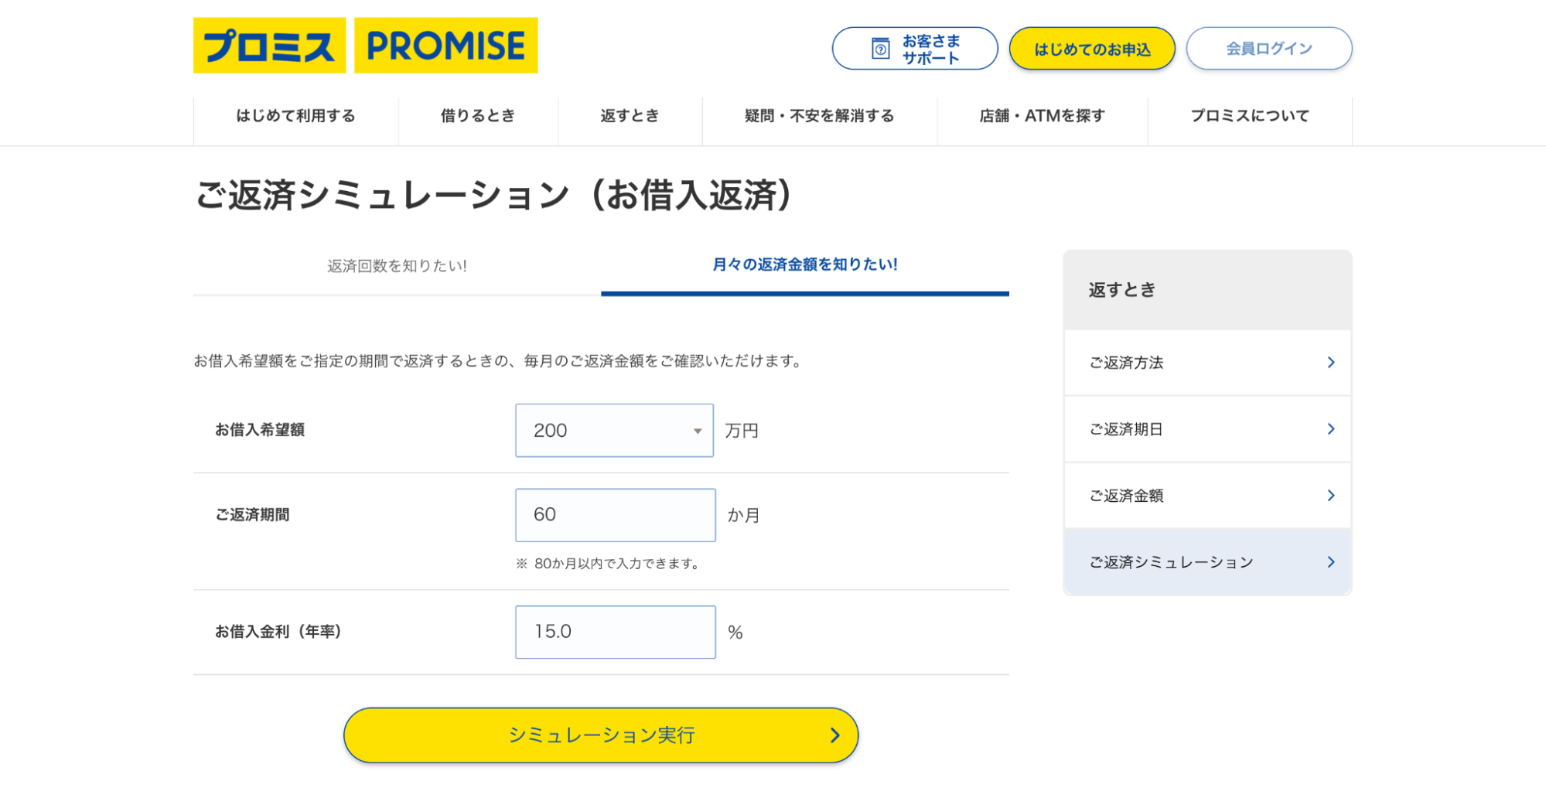Viewport: 1546px width, 798px height.
Task: Select 月々の返済金額を知りたい! tab
Action: pos(804,265)
